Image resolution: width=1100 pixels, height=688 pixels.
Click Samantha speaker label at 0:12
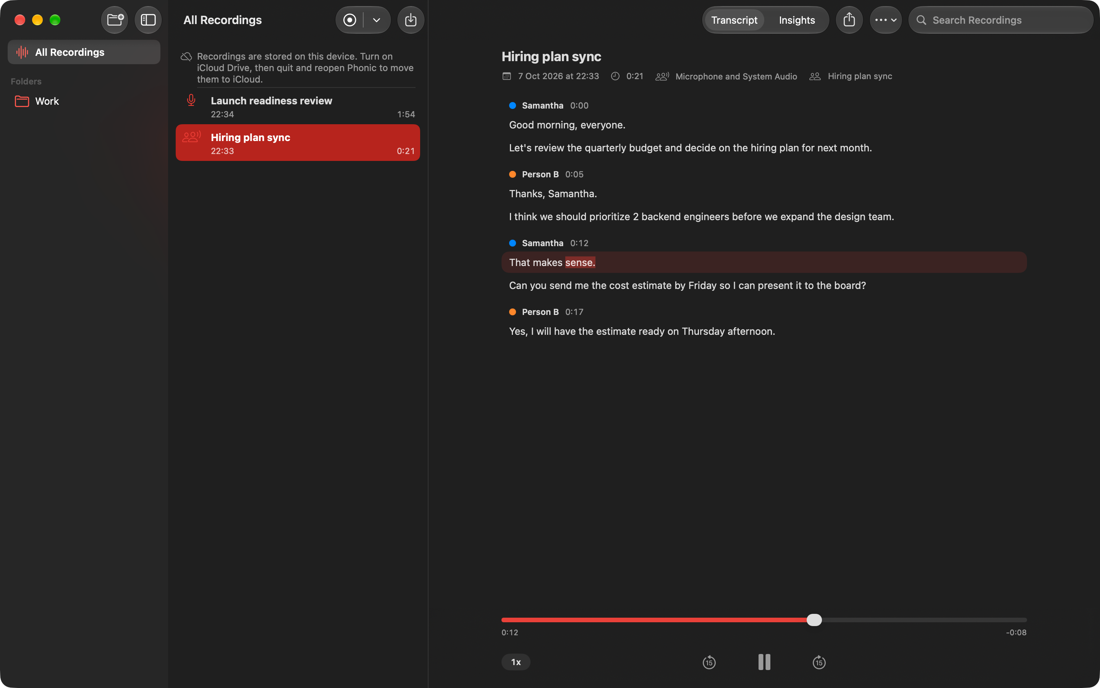pyautogui.click(x=542, y=243)
